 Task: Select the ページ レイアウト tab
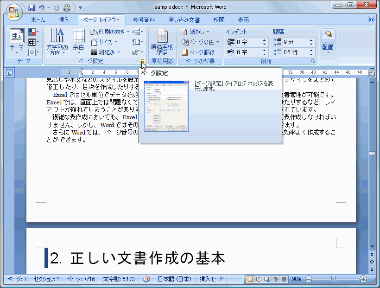click(x=101, y=20)
